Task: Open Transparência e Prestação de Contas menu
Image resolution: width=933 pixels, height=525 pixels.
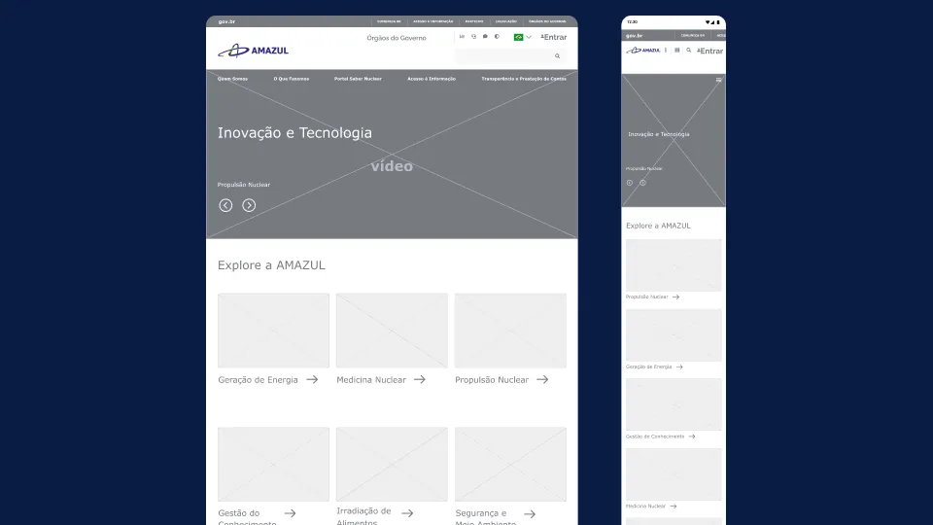Action: pos(523,79)
